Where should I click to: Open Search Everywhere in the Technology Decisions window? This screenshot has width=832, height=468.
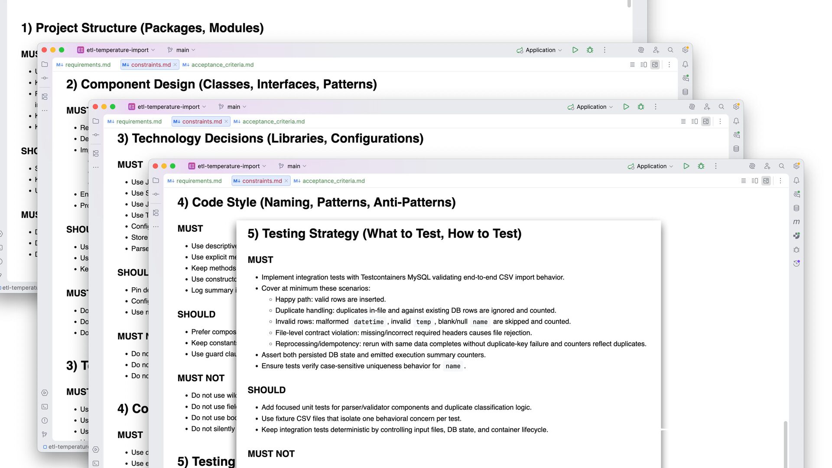point(721,107)
